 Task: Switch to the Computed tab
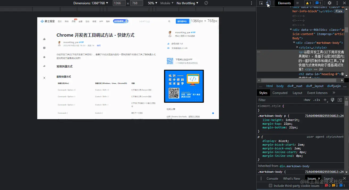coord(280,93)
